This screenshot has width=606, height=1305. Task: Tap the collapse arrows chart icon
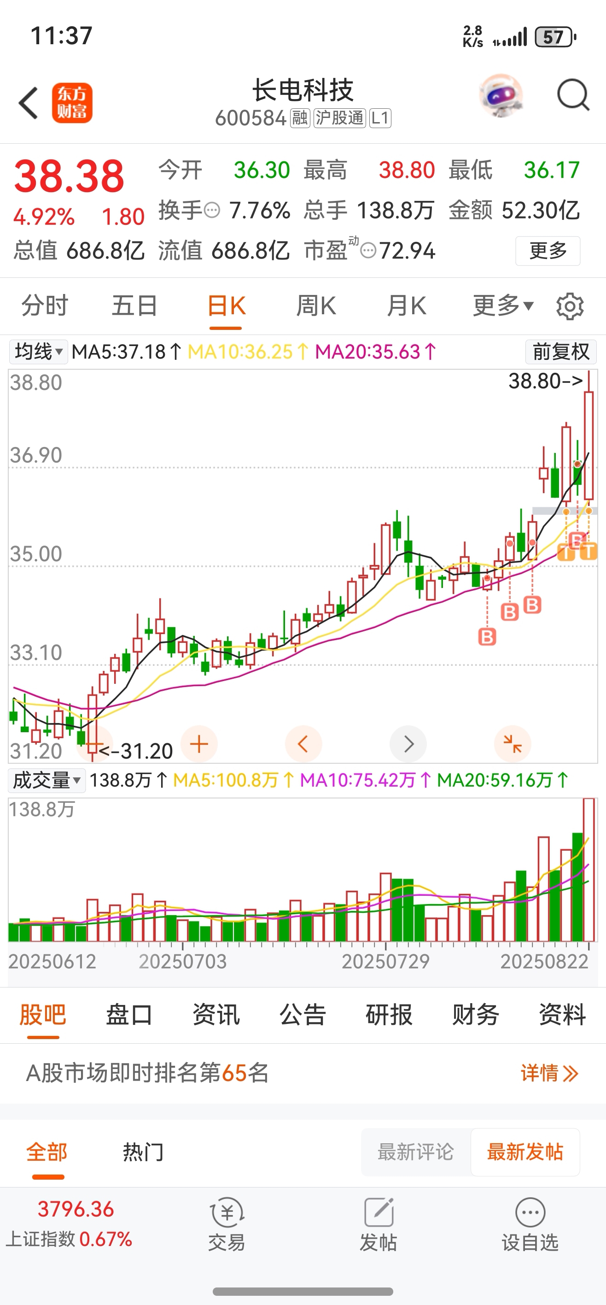pyautogui.click(x=513, y=744)
